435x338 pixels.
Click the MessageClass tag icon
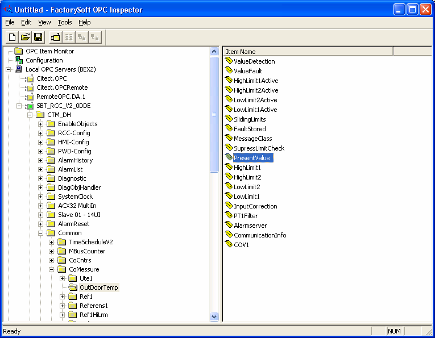click(x=229, y=138)
